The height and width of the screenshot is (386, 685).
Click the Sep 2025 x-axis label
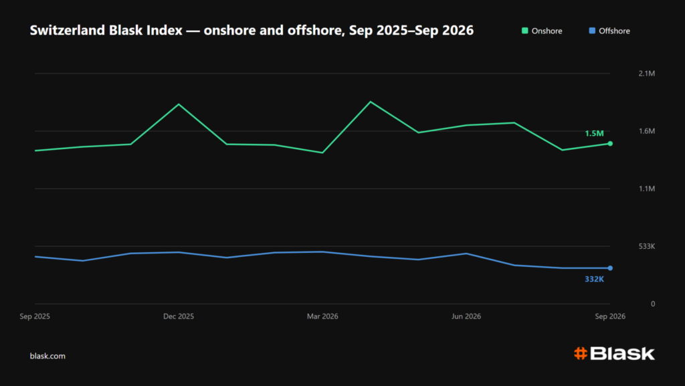(35, 316)
